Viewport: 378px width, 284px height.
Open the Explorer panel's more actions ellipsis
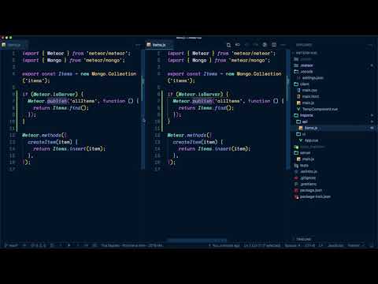coord(370,45)
